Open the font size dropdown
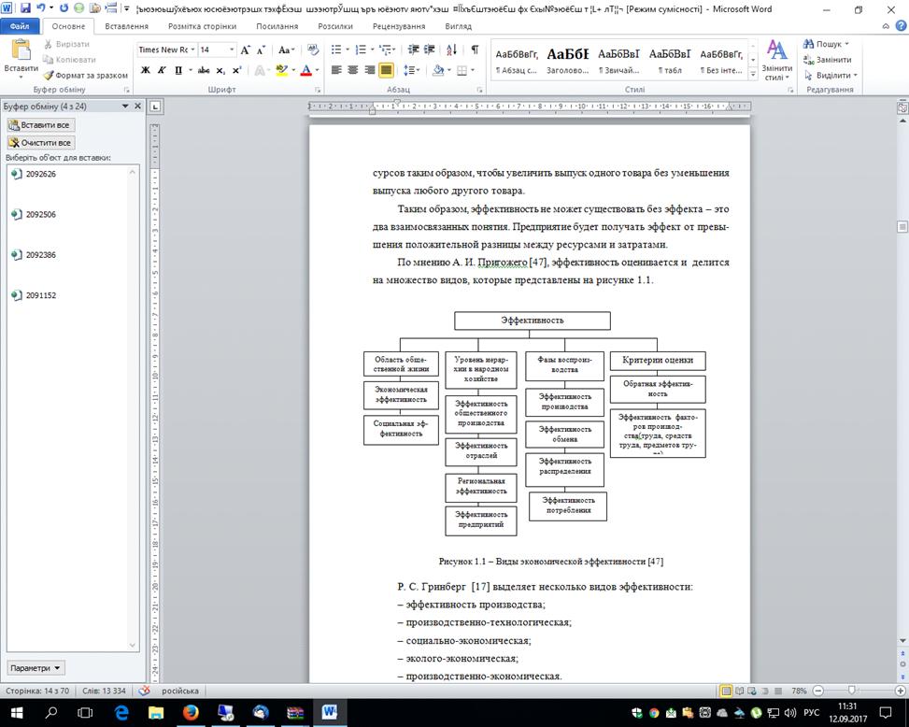Screen dimensions: 909x727 tap(217, 50)
